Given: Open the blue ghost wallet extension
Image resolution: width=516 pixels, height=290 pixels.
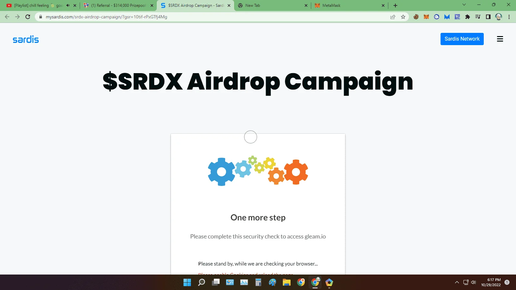Looking at the screenshot, I should pos(437,17).
